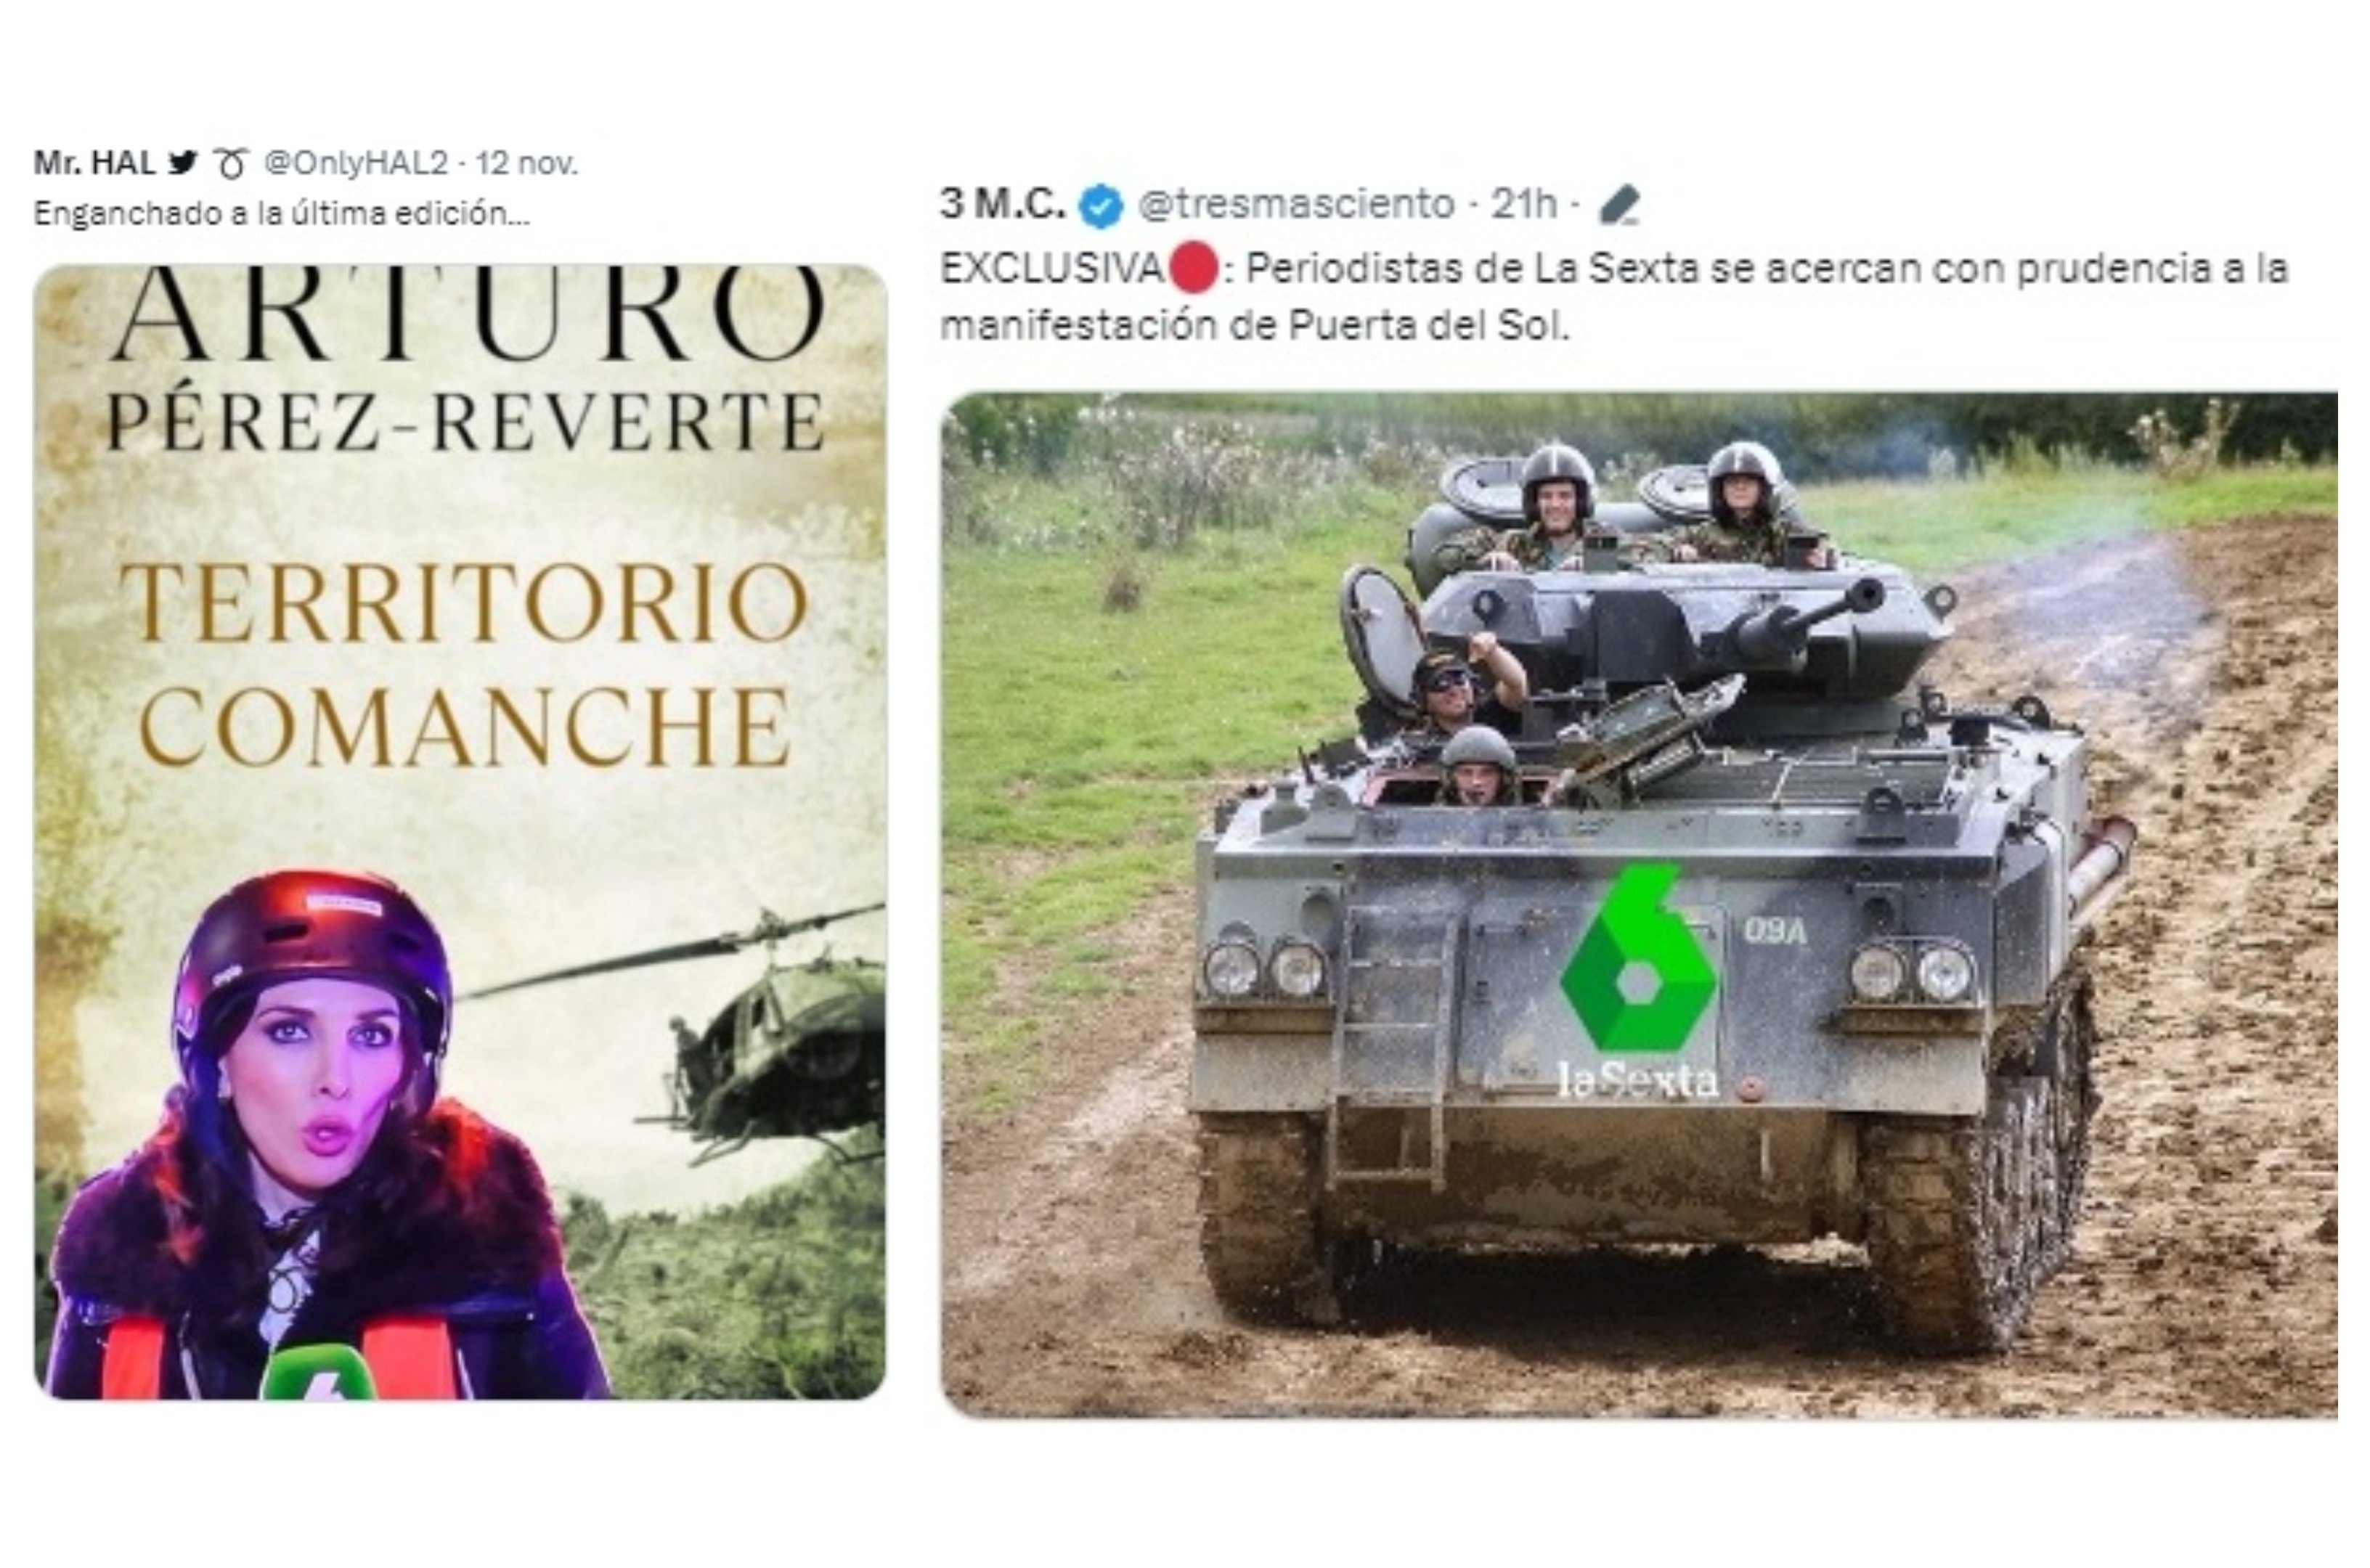The height and width of the screenshot is (1568, 2370).
Task: Open the @tresmasciento profile handle
Action: pos(1296,205)
